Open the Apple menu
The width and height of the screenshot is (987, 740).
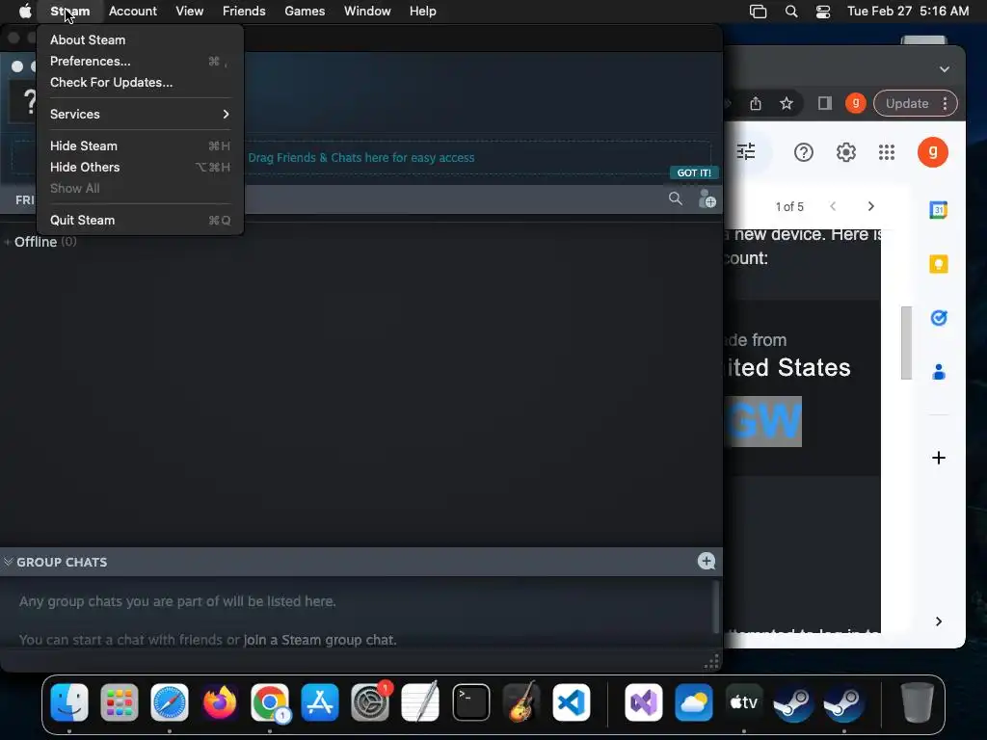coord(25,11)
